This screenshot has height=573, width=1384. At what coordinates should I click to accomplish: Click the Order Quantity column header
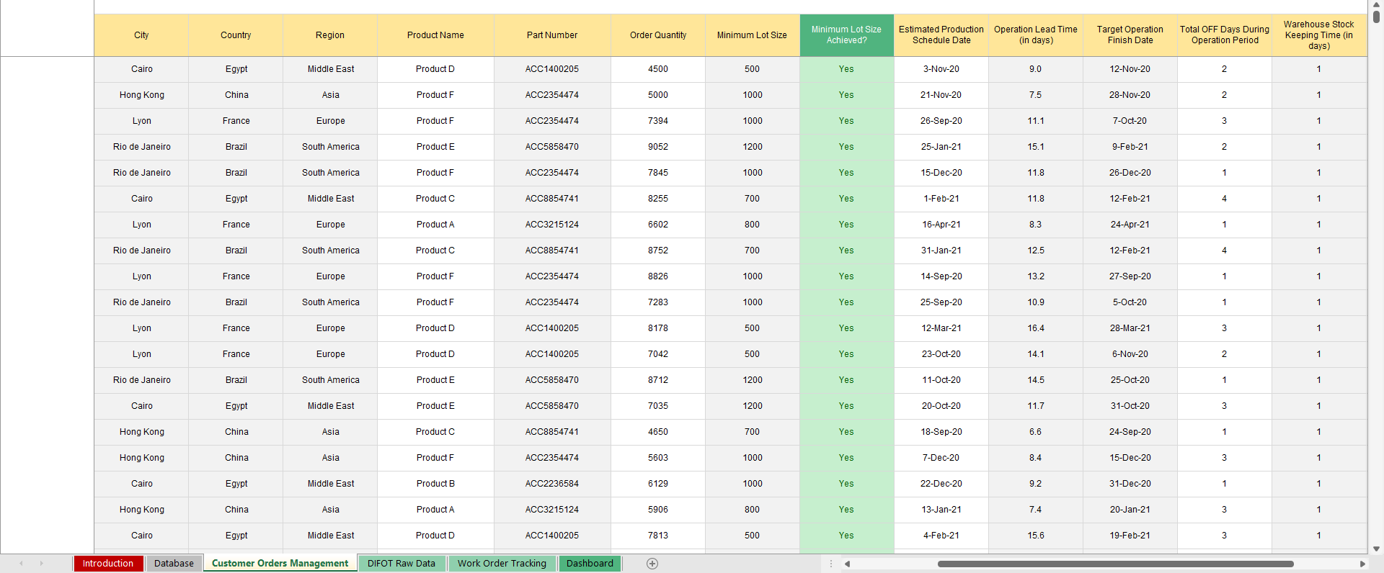coord(657,35)
